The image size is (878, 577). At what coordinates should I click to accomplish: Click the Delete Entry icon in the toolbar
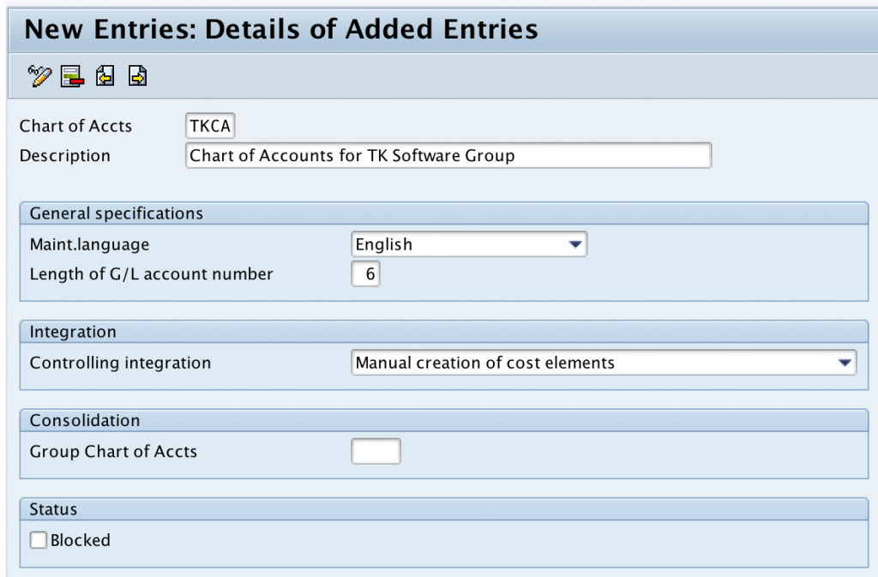[70, 75]
